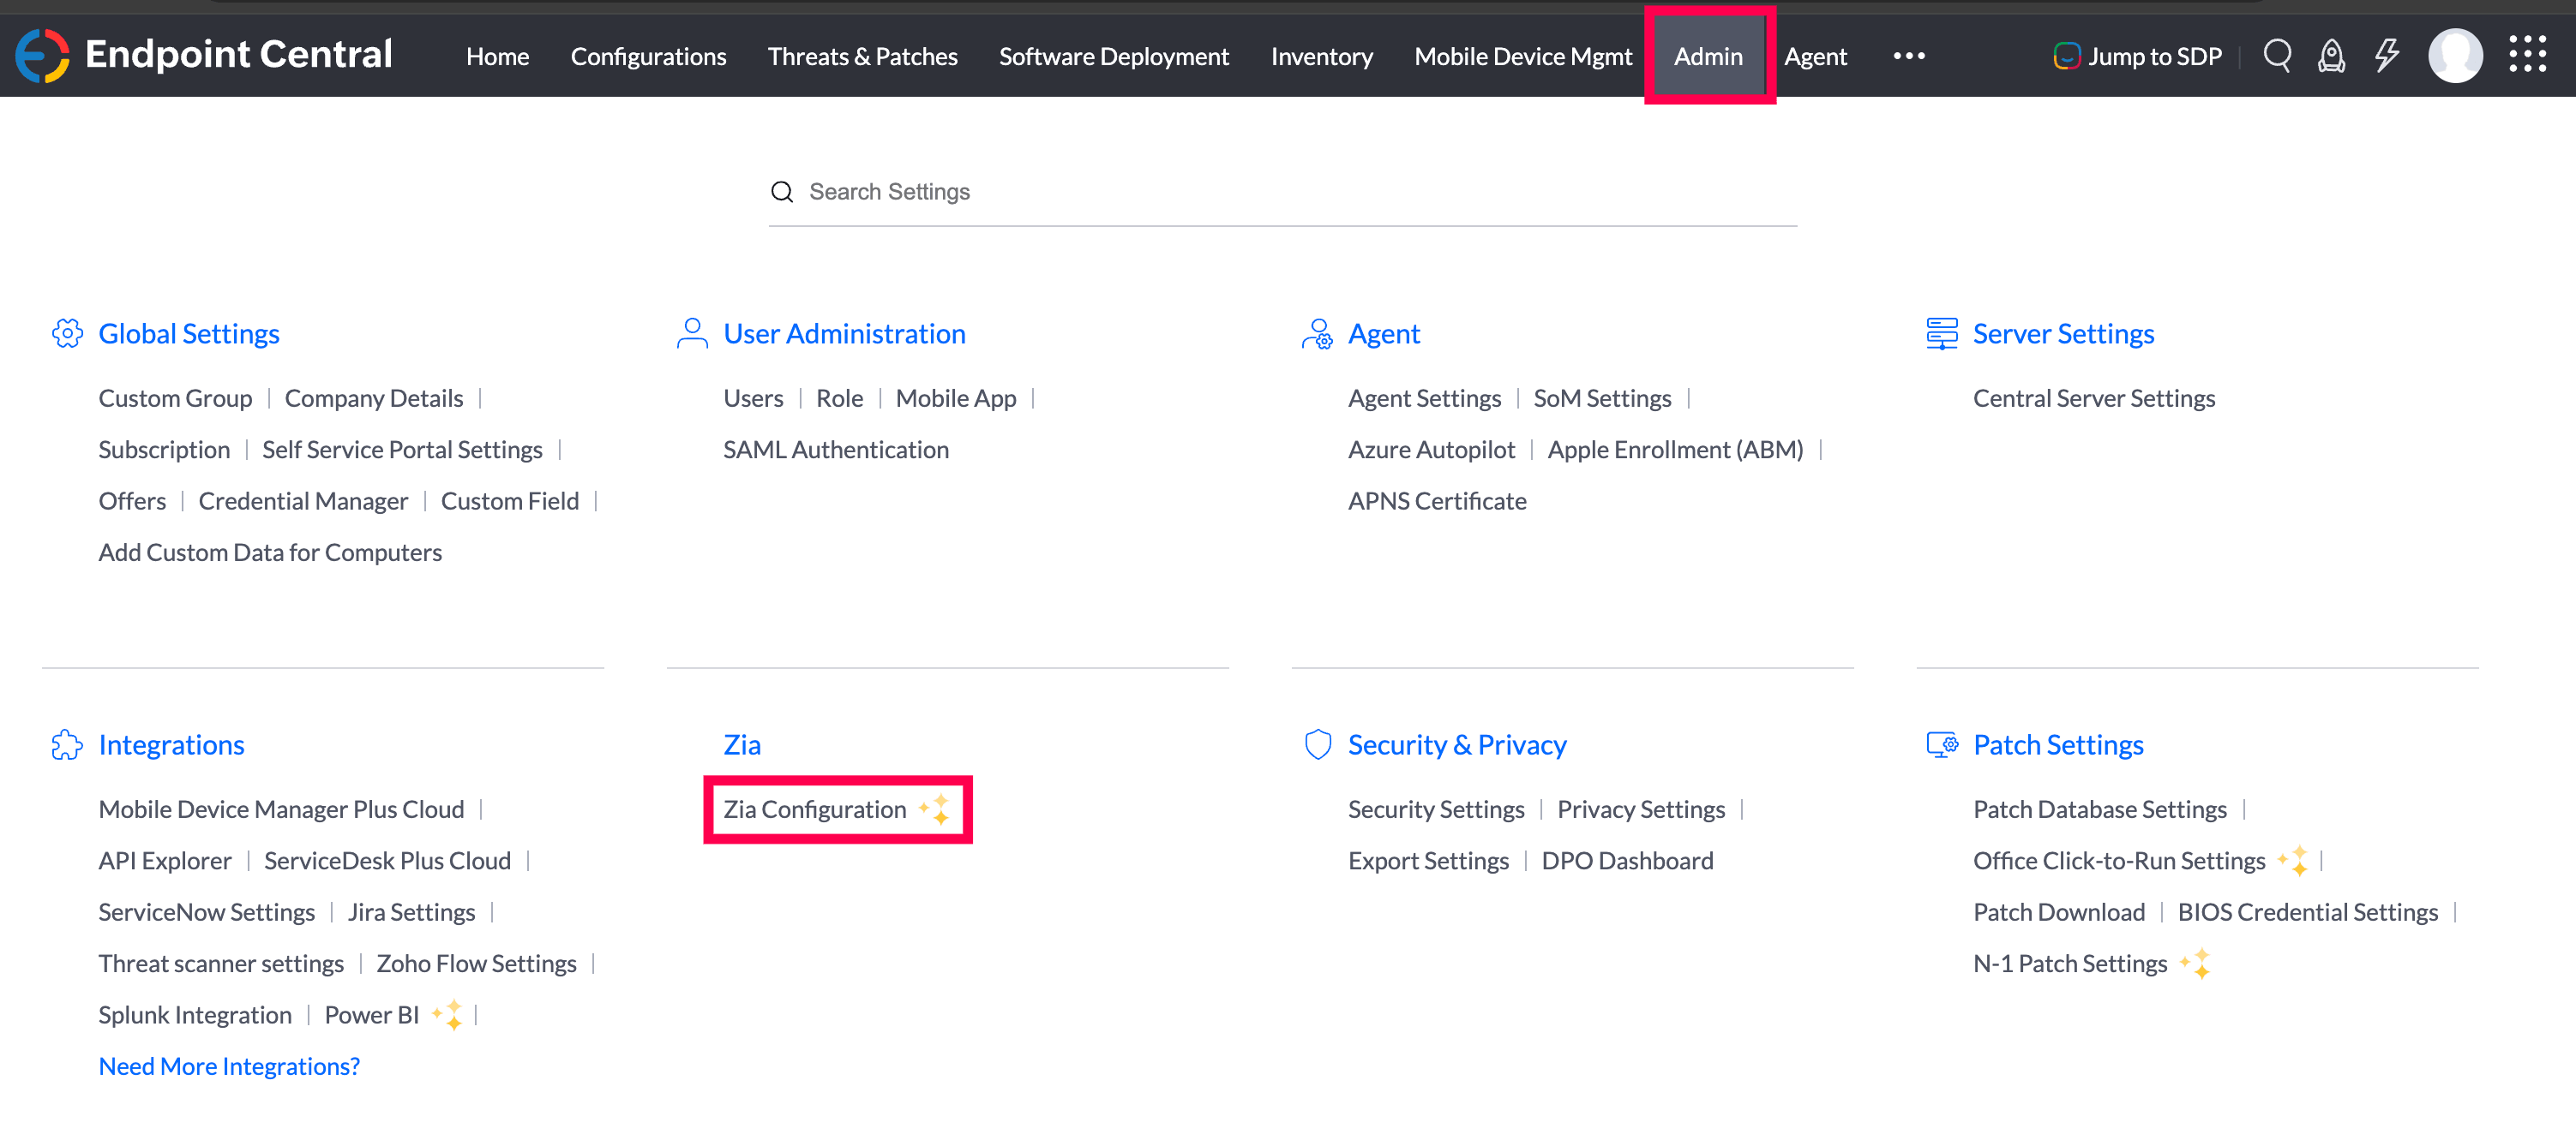Open the search magnifier in top bar

pos(2277,55)
